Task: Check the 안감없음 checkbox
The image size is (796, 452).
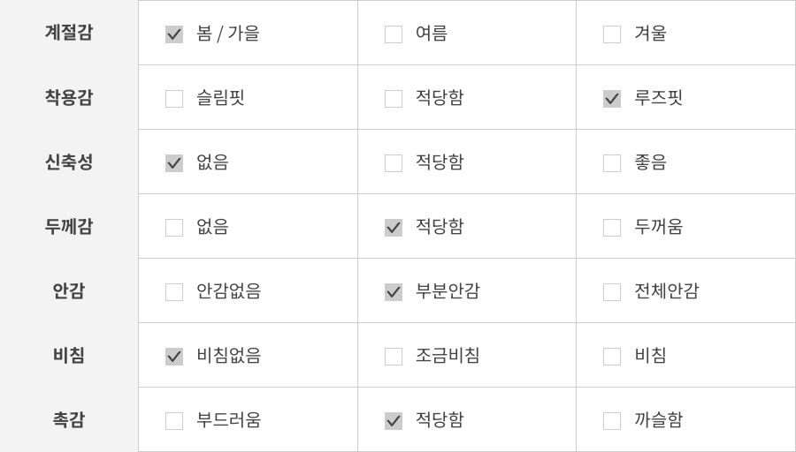Action: [x=174, y=292]
